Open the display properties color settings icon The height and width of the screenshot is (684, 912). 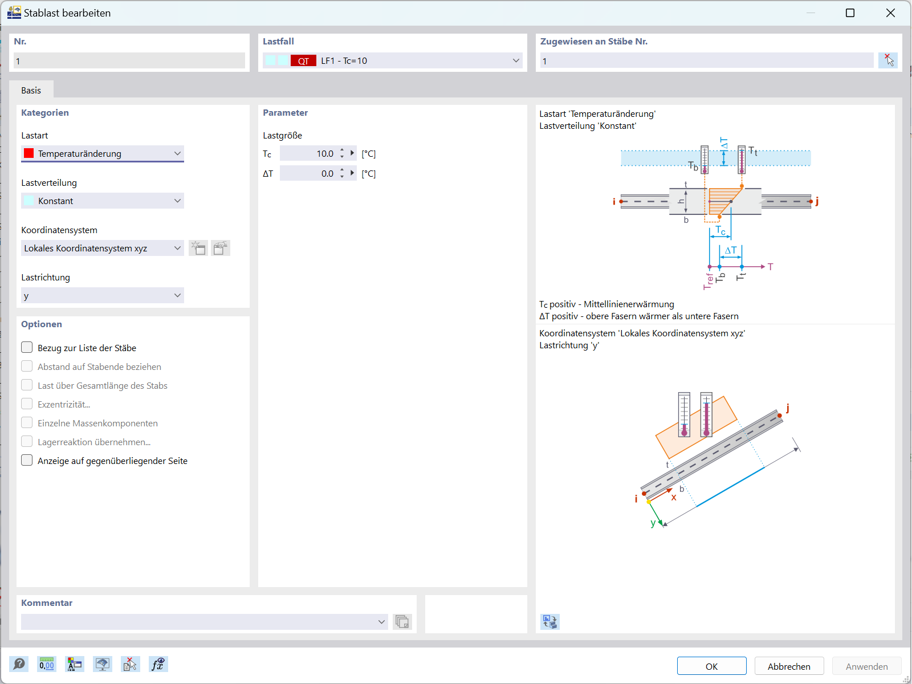tap(74, 664)
